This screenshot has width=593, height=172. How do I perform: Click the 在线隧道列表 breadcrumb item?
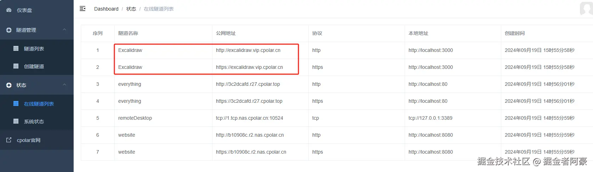click(159, 9)
